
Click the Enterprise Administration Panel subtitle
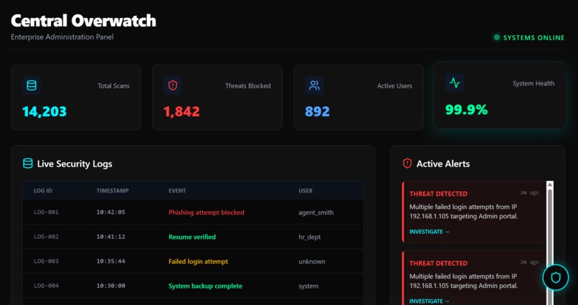(62, 37)
